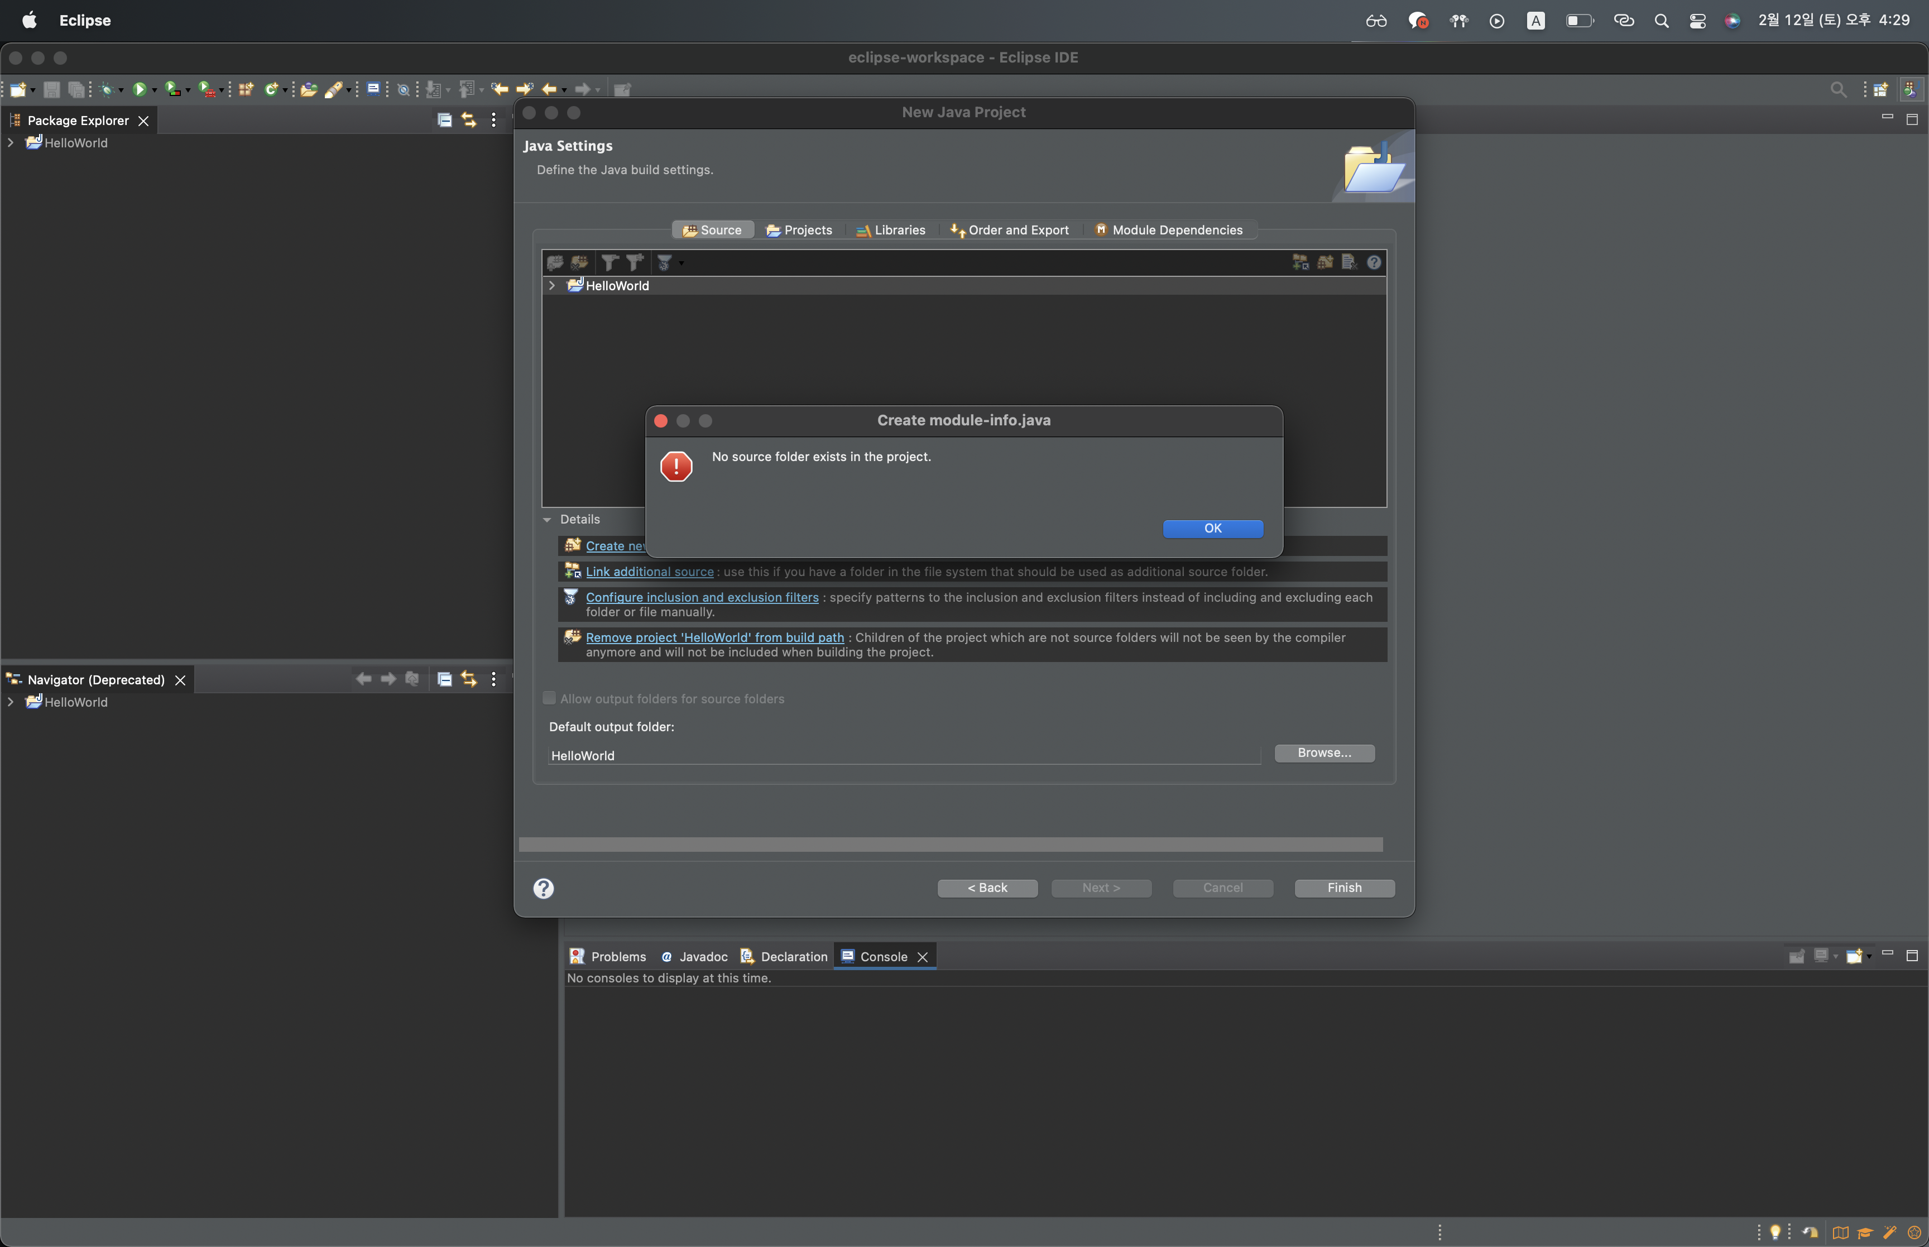1929x1247 pixels.
Task: Click the Debug bug icon in toolbar
Action: click(106, 89)
